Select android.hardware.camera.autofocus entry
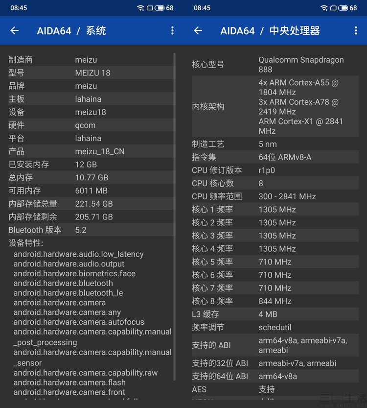The height and width of the screenshot is (408, 367). 79,322
